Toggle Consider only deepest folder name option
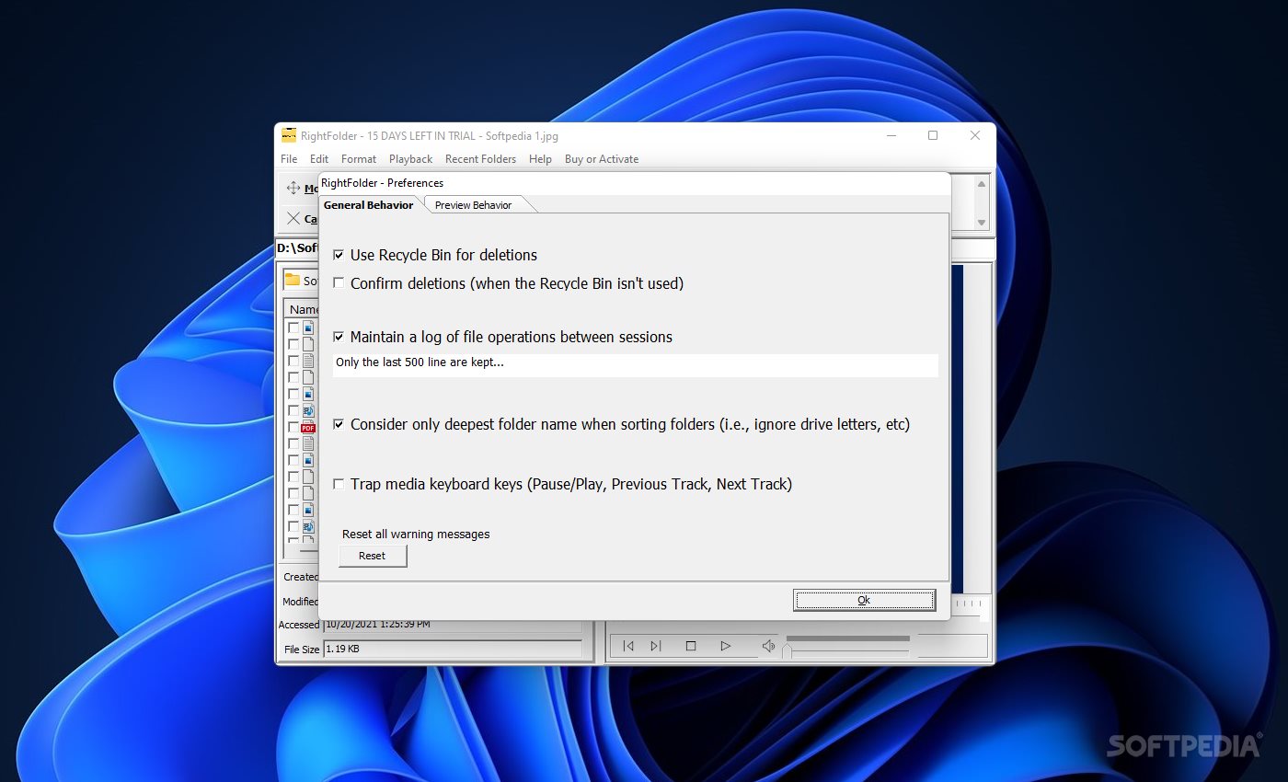Image resolution: width=1288 pixels, height=782 pixels. pyautogui.click(x=339, y=424)
